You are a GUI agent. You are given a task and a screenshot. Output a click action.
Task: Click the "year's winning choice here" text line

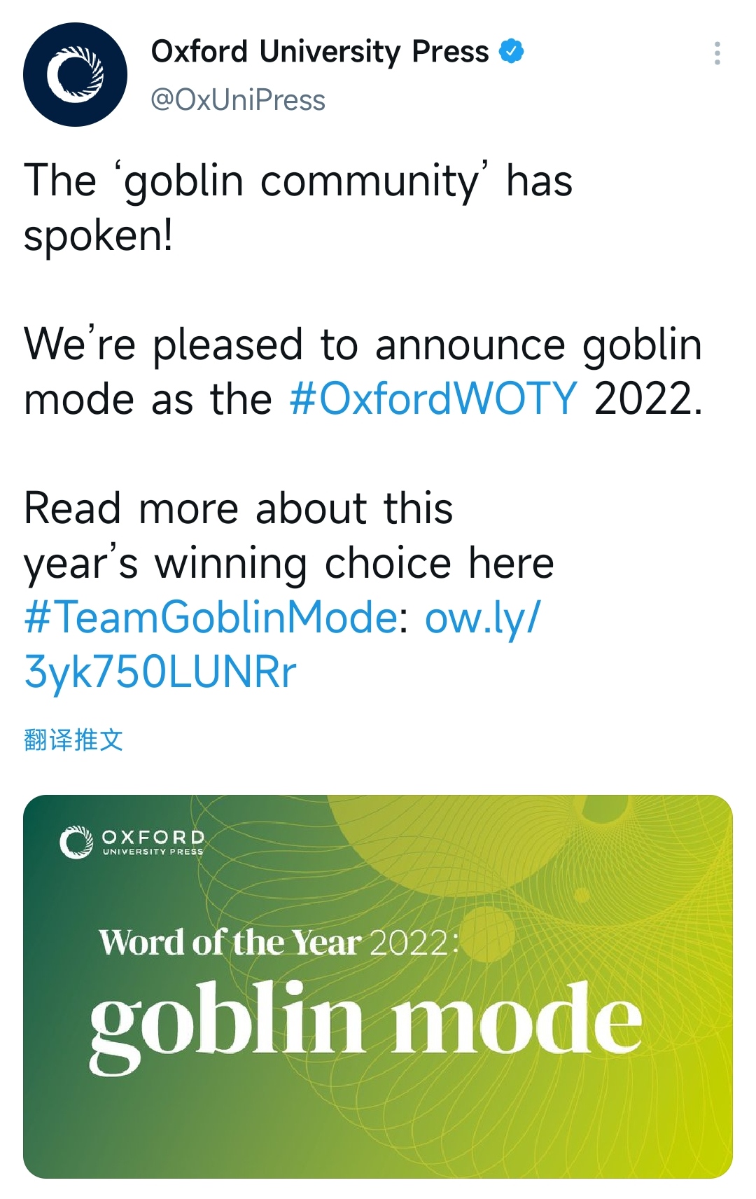(288, 563)
